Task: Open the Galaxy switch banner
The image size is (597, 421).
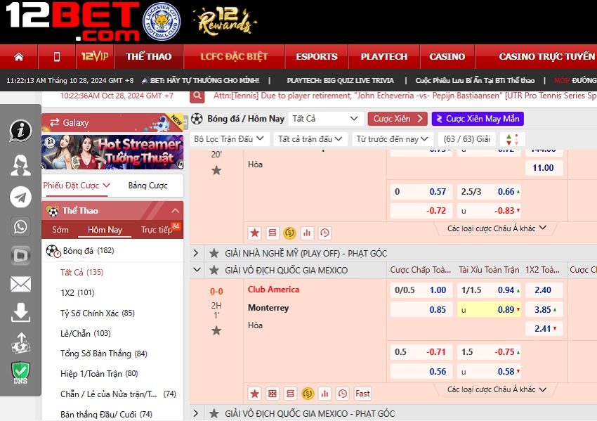Action: (112, 123)
